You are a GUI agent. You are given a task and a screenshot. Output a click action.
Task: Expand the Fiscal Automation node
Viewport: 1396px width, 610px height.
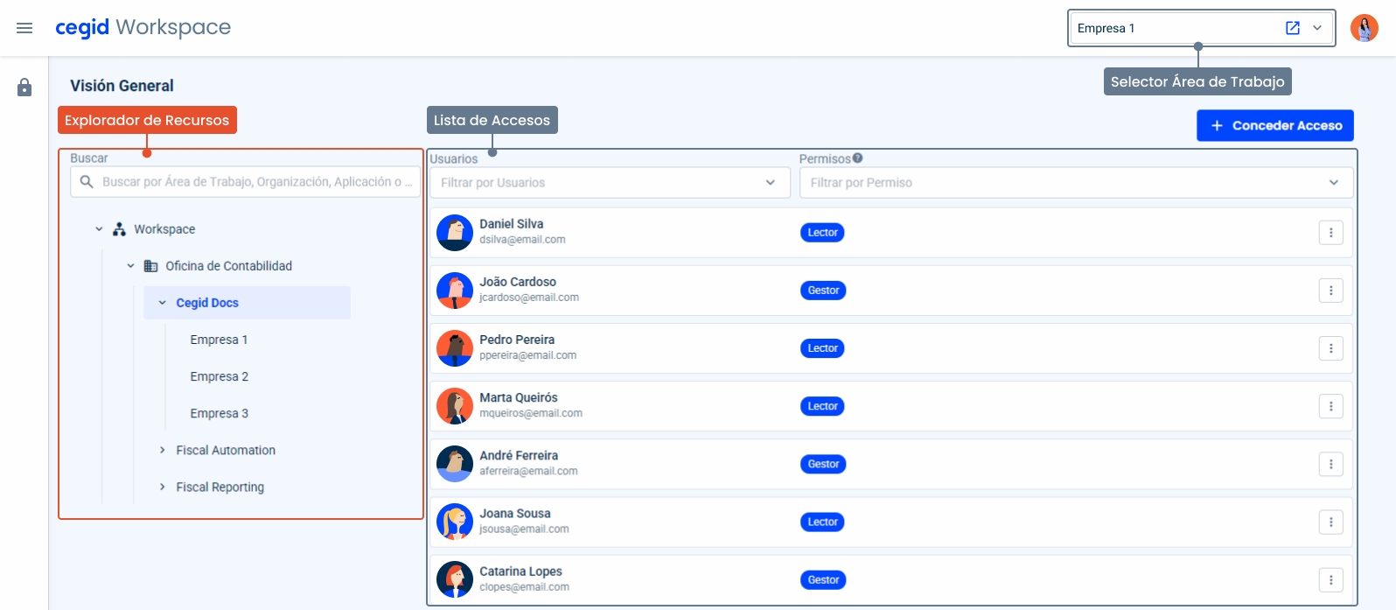[162, 450]
